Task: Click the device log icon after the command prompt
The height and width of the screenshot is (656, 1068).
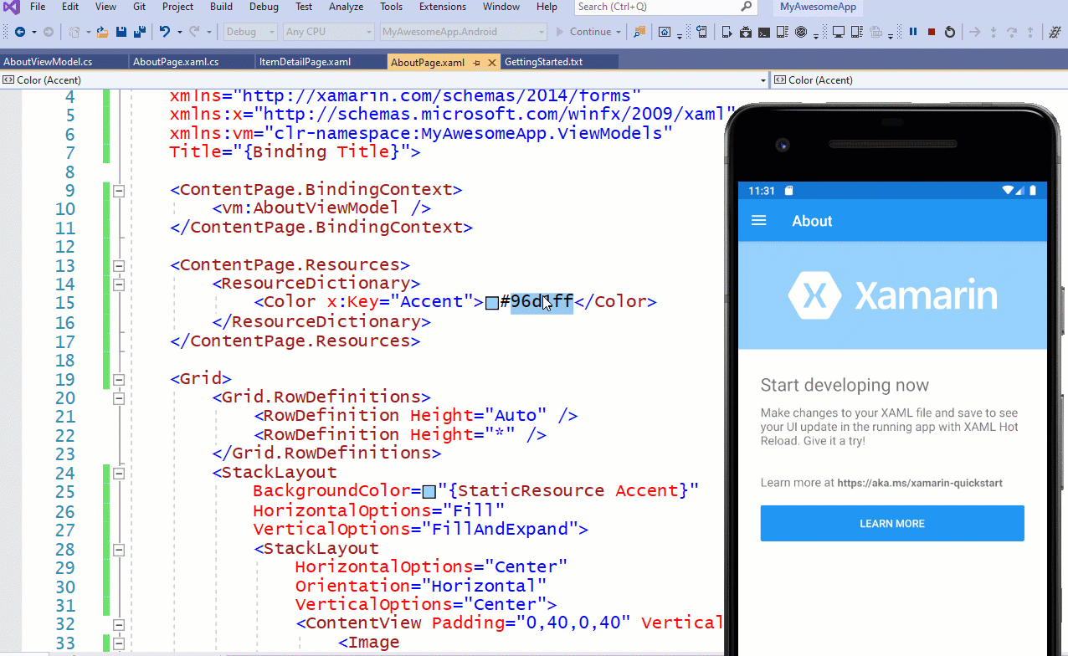Action: pyautogui.click(x=783, y=32)
